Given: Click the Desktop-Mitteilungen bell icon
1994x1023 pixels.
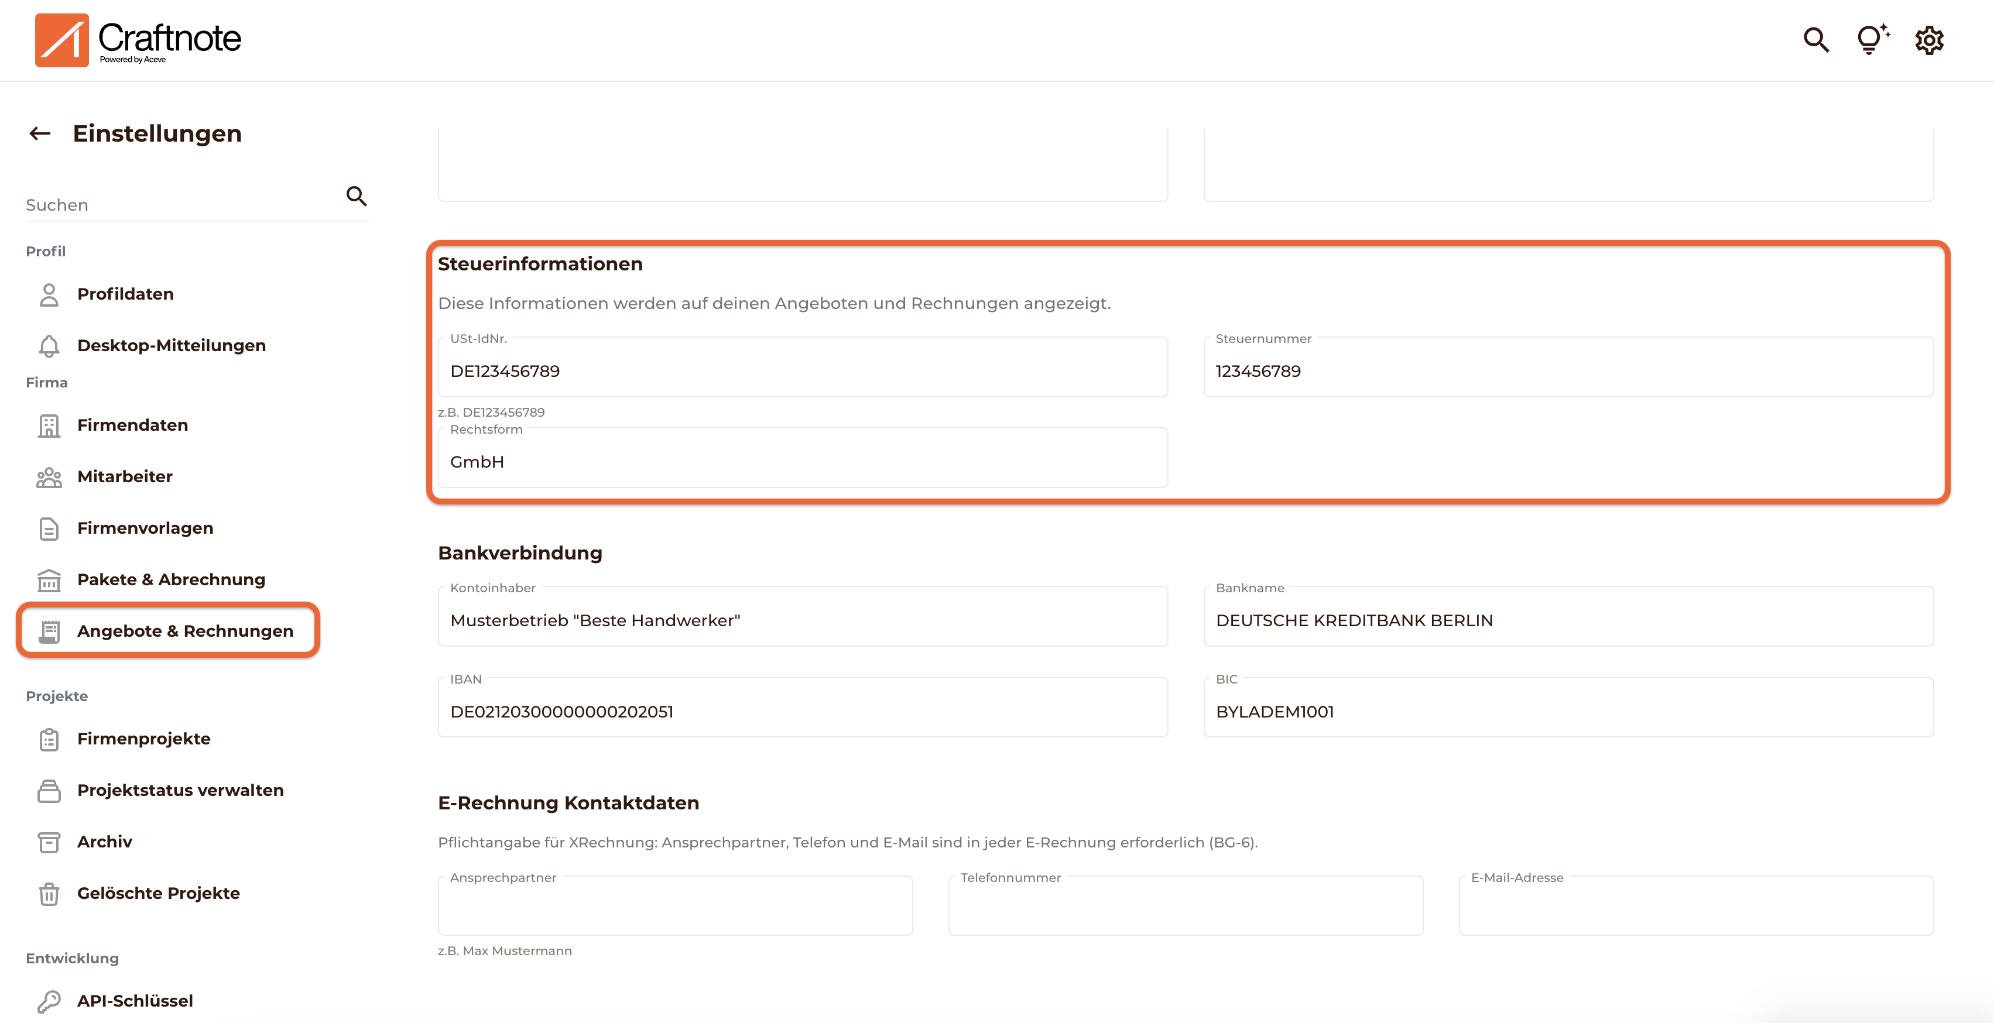Looking at the screenshot, I should [x=49, y=346].
